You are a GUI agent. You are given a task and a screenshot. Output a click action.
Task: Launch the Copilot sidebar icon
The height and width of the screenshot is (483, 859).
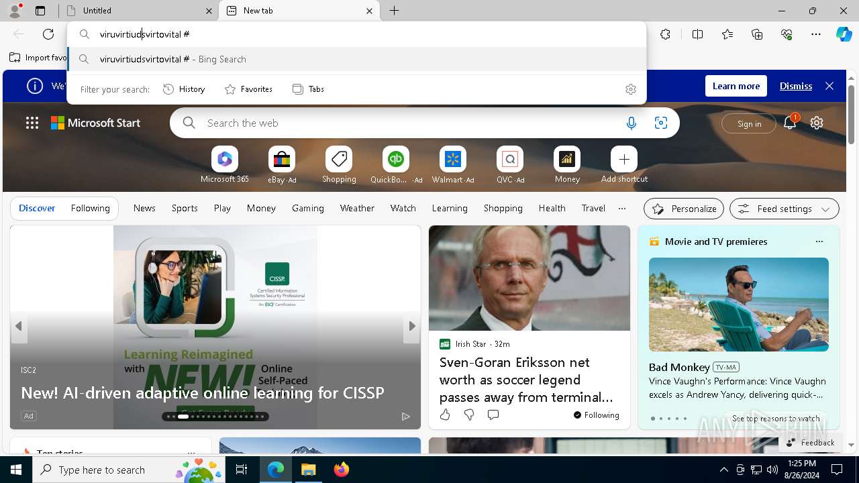844,34
